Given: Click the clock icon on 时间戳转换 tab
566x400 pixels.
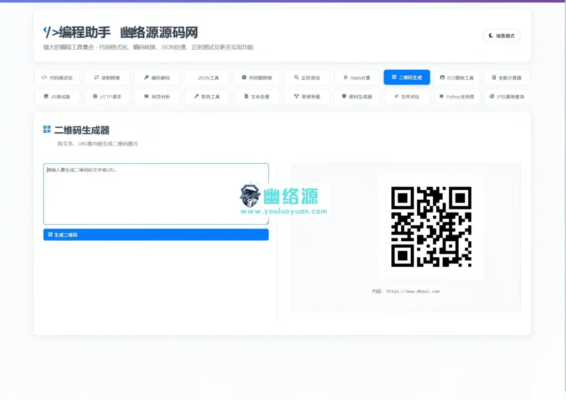Looking at the screenshot, I should 244,77.
